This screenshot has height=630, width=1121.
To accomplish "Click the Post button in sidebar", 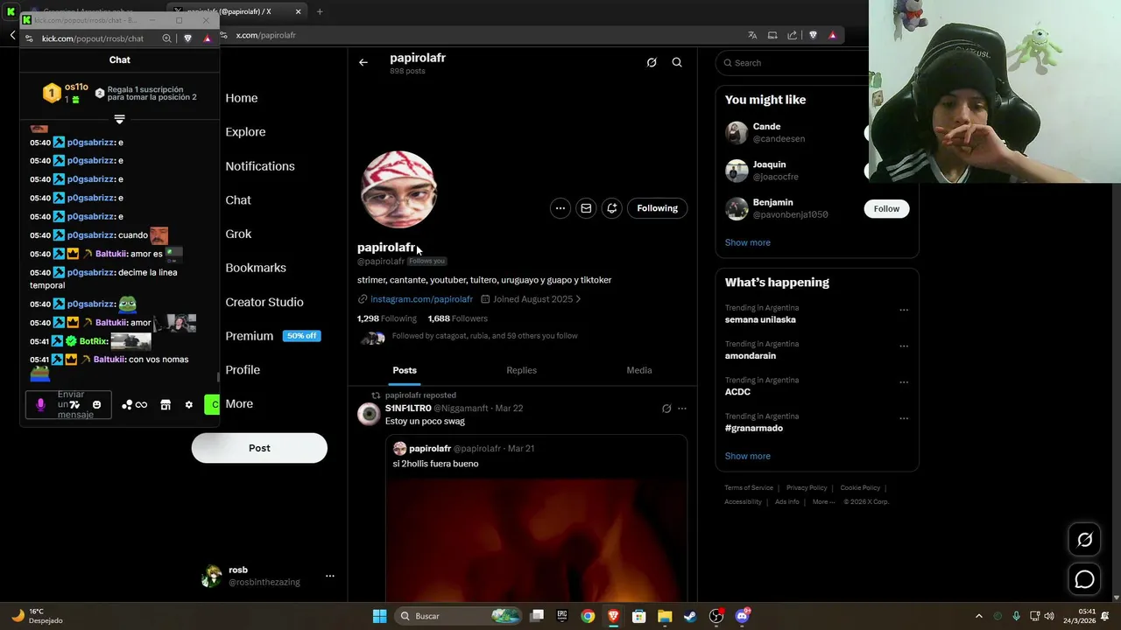I will [x=259, y=448].
